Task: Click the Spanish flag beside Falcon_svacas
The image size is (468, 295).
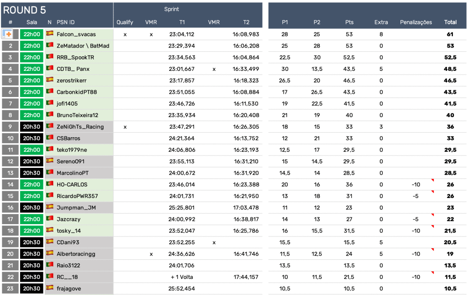Action: coord(50,34)
